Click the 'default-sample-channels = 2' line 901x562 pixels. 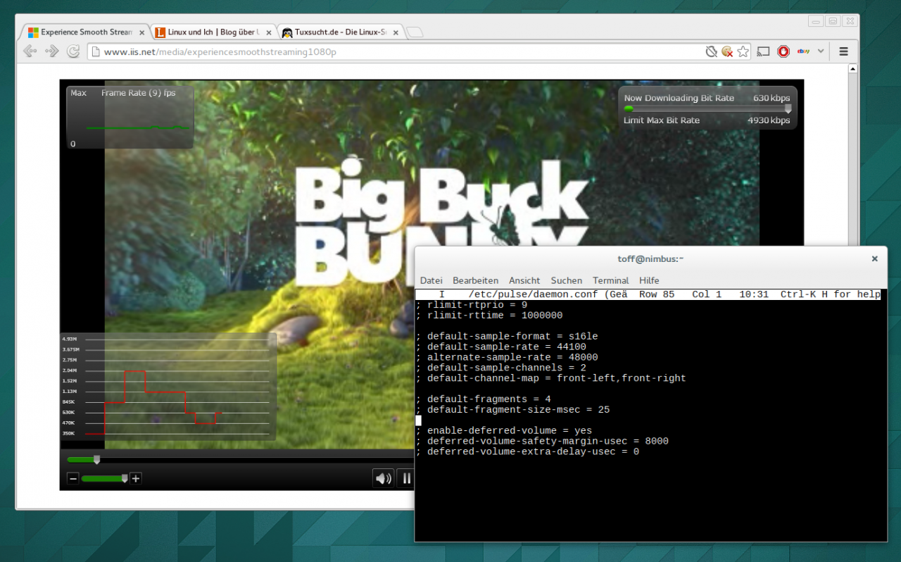pyautogui.click(x=500, y=368)
